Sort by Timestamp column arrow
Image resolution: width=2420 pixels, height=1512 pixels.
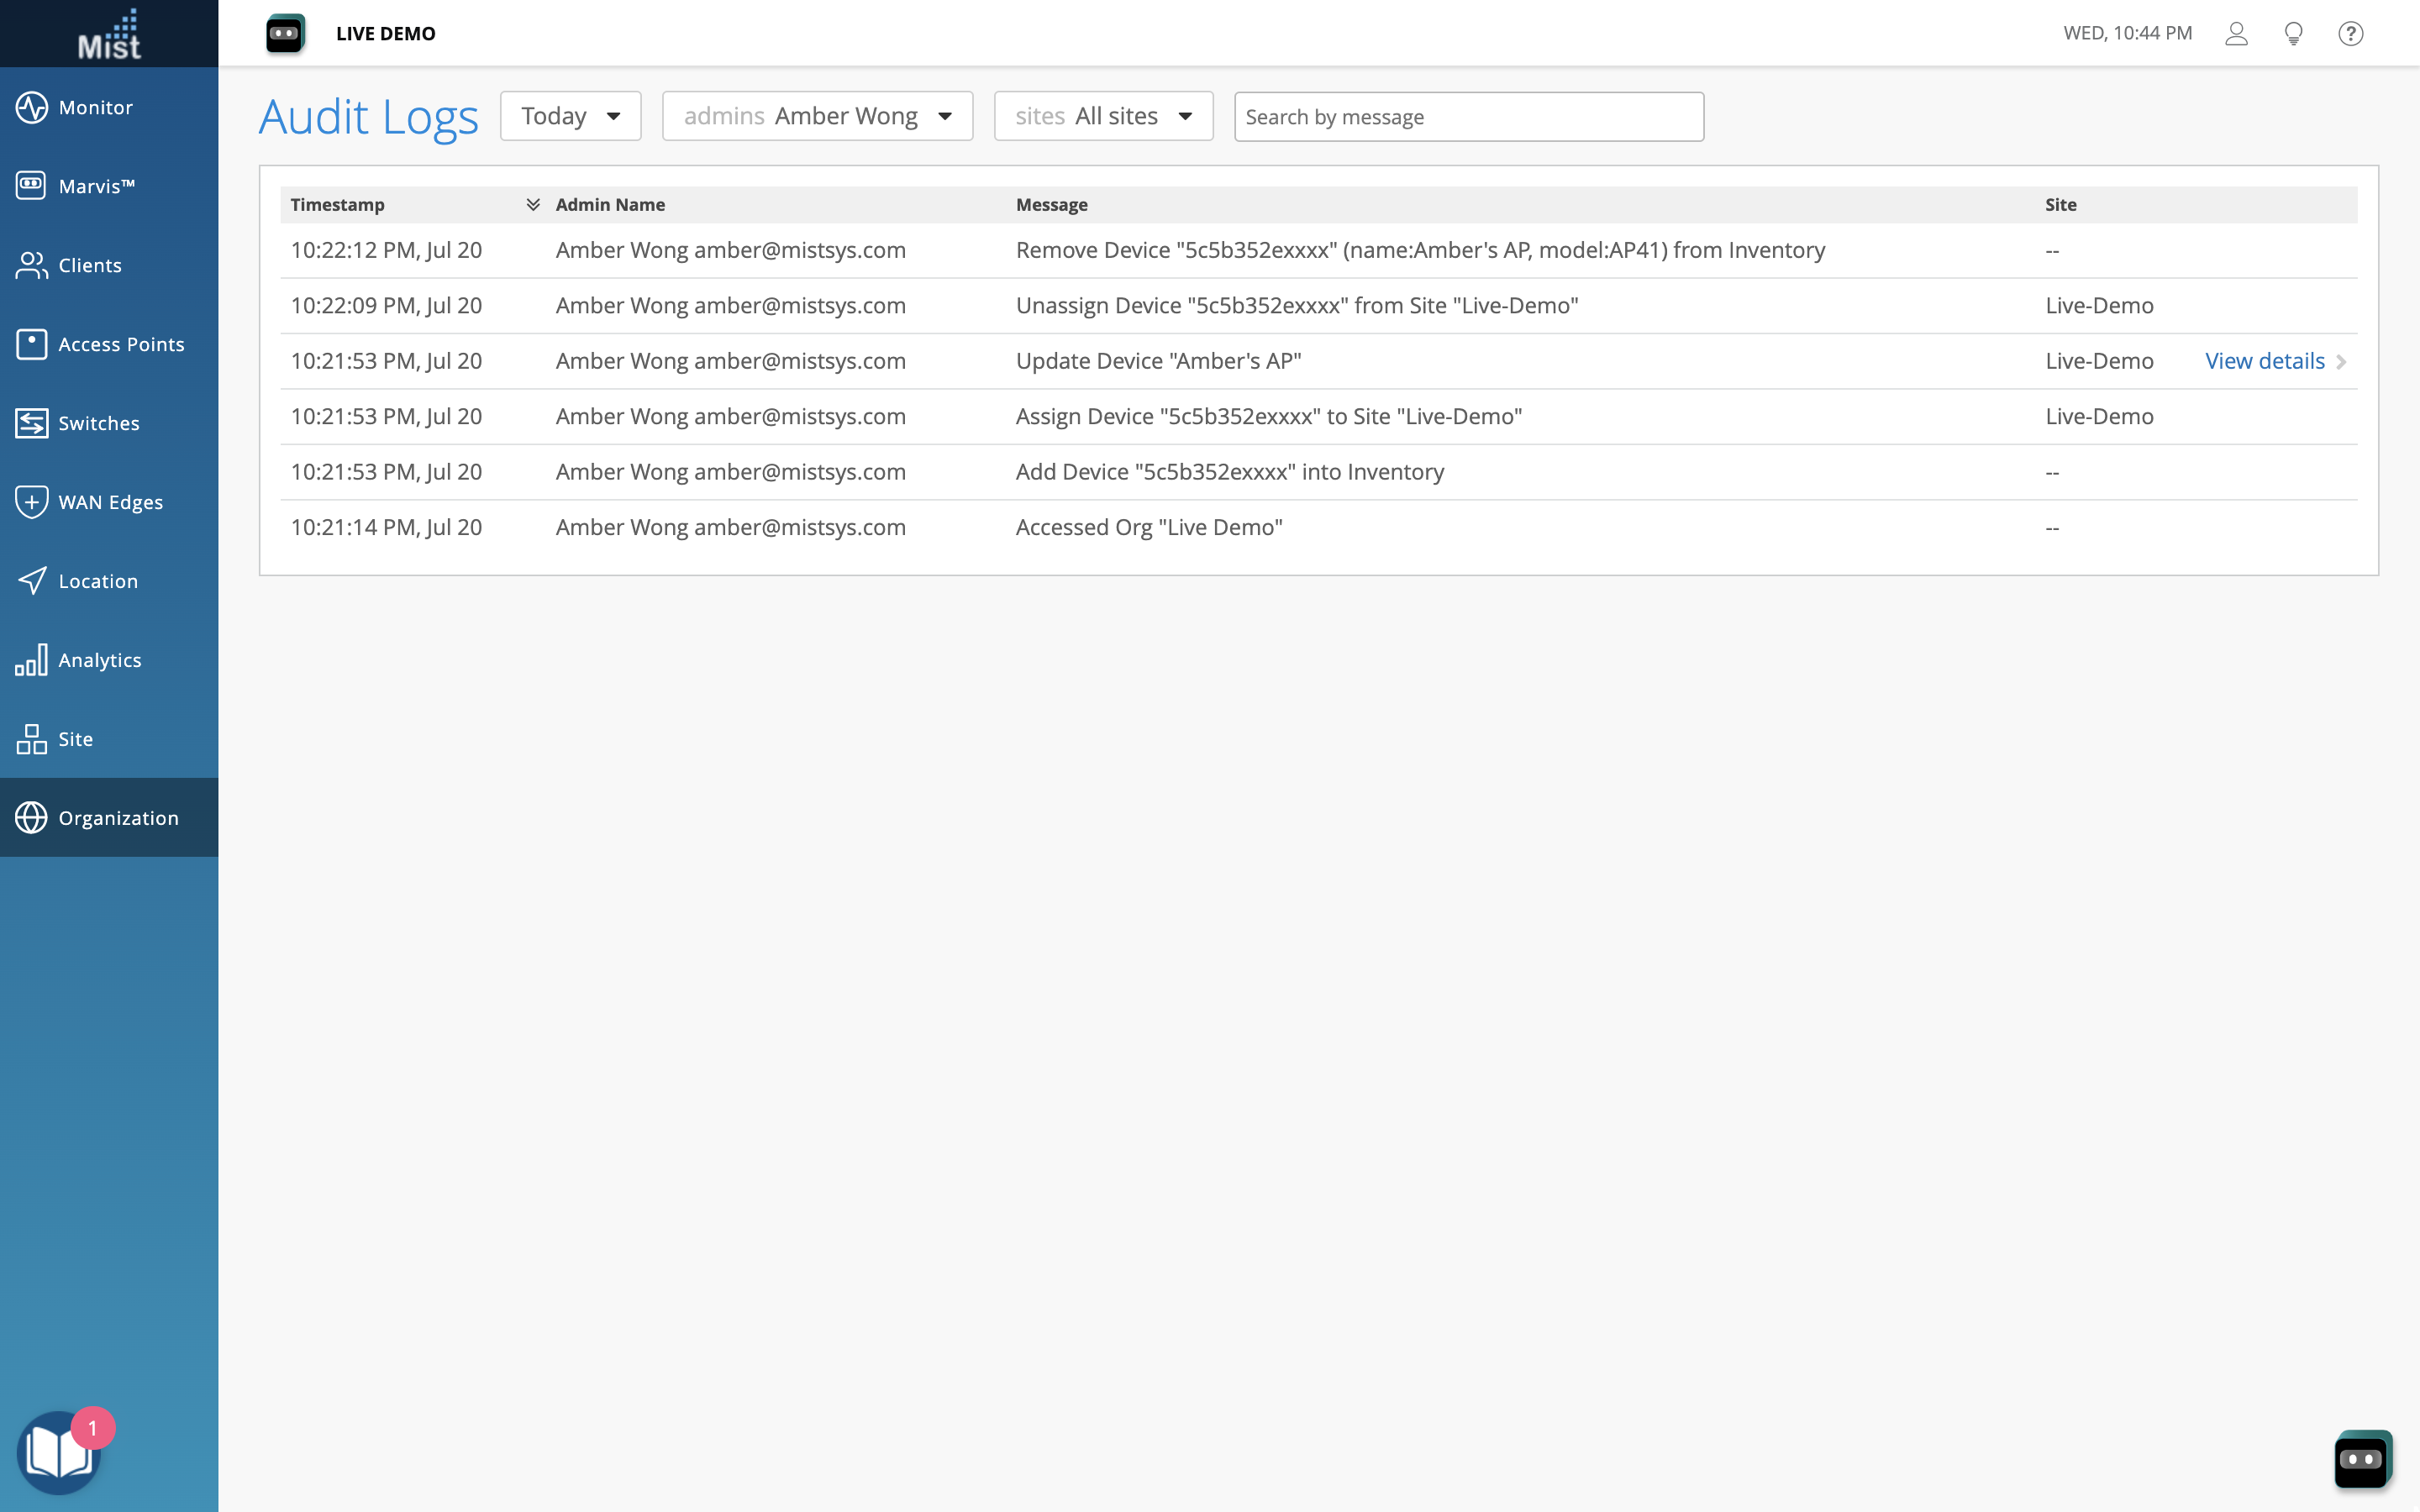[x=533, y=204]
